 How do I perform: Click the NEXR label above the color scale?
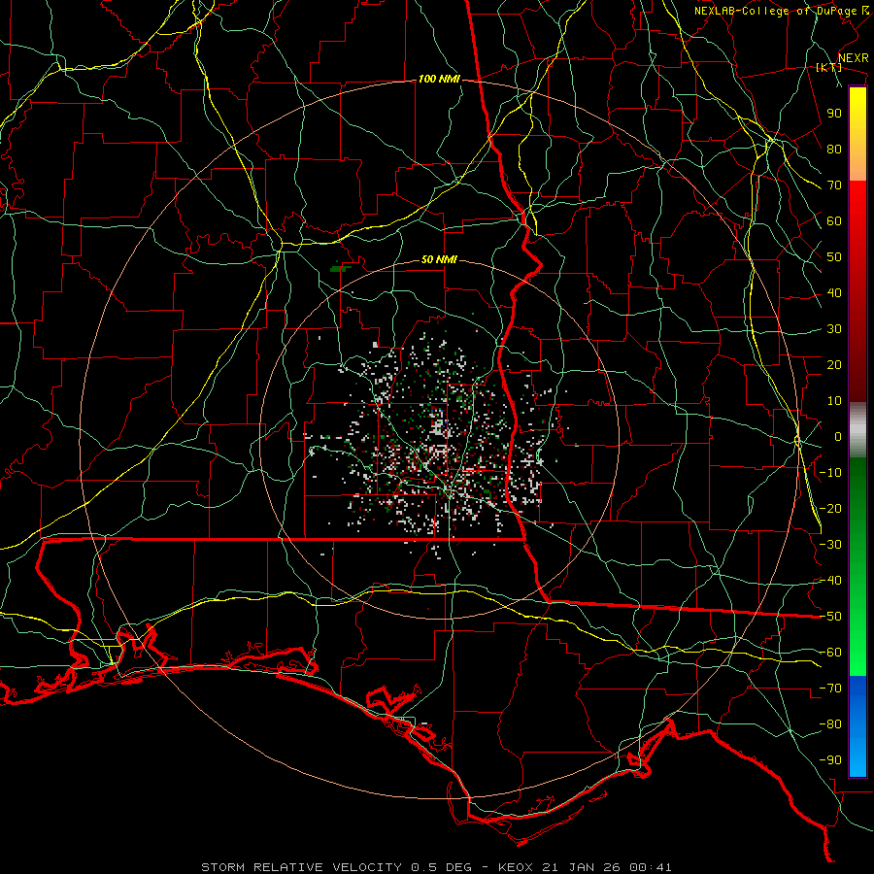pos(854,58)
